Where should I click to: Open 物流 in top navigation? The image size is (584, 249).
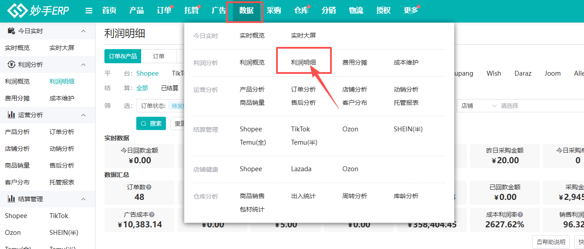point(356,11)
